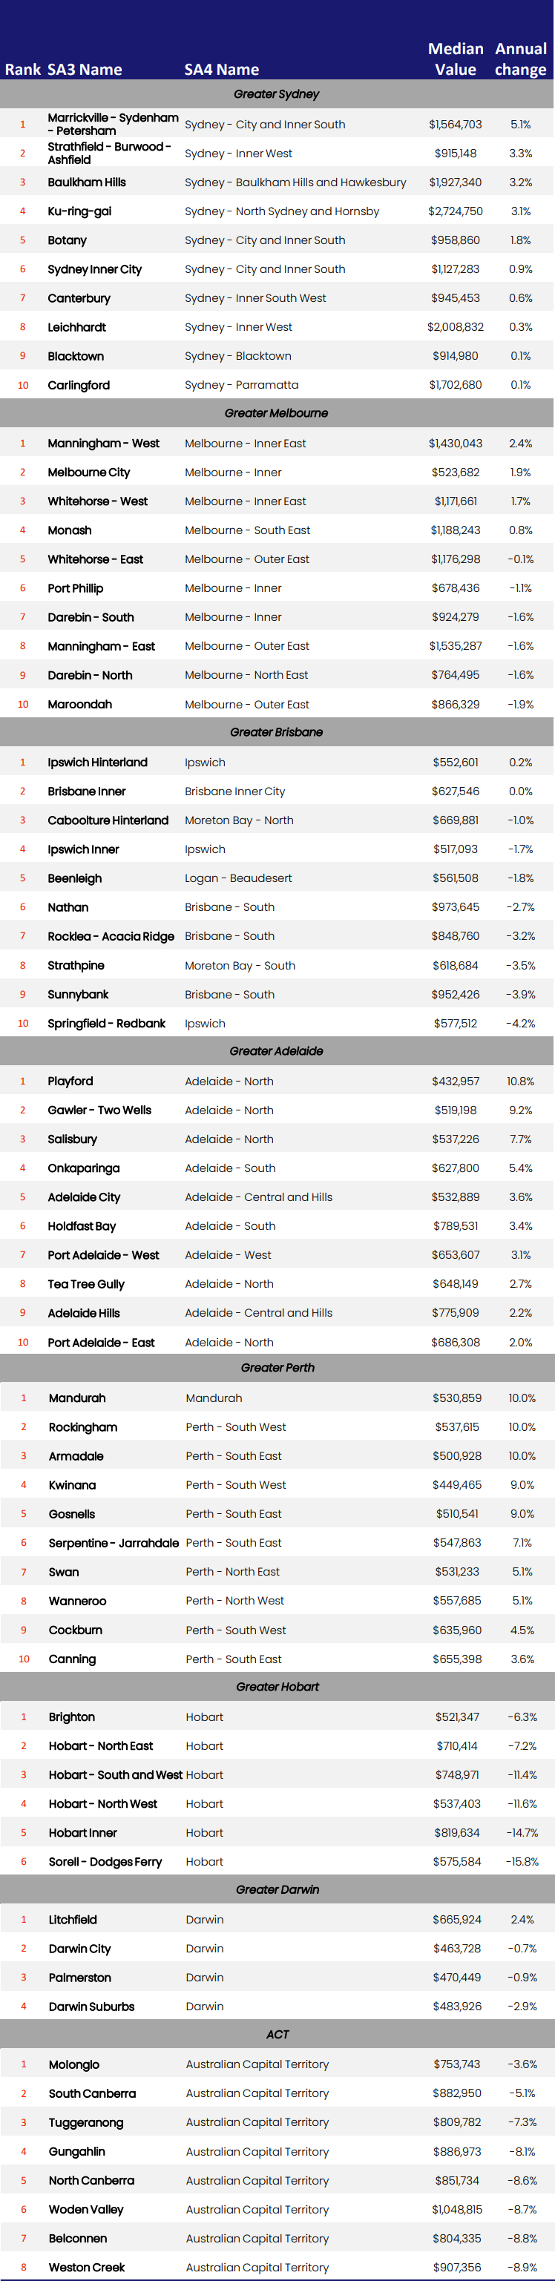Click the $2,724,750 median value
The width and height of the screenshot is (555, 2281).
click(455, 211)
